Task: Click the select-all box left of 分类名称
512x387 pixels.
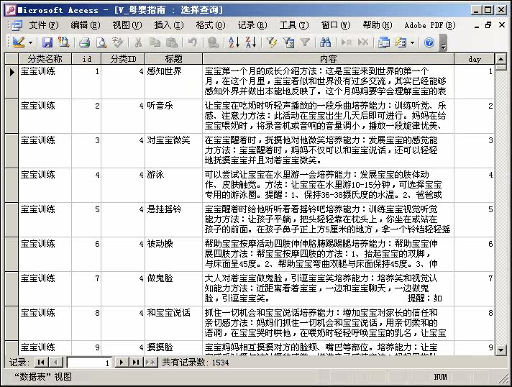Action: 12,59
